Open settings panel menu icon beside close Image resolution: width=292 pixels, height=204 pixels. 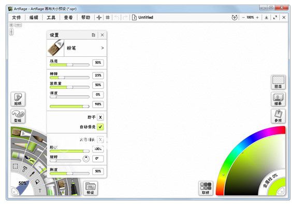tap(94, 35)
